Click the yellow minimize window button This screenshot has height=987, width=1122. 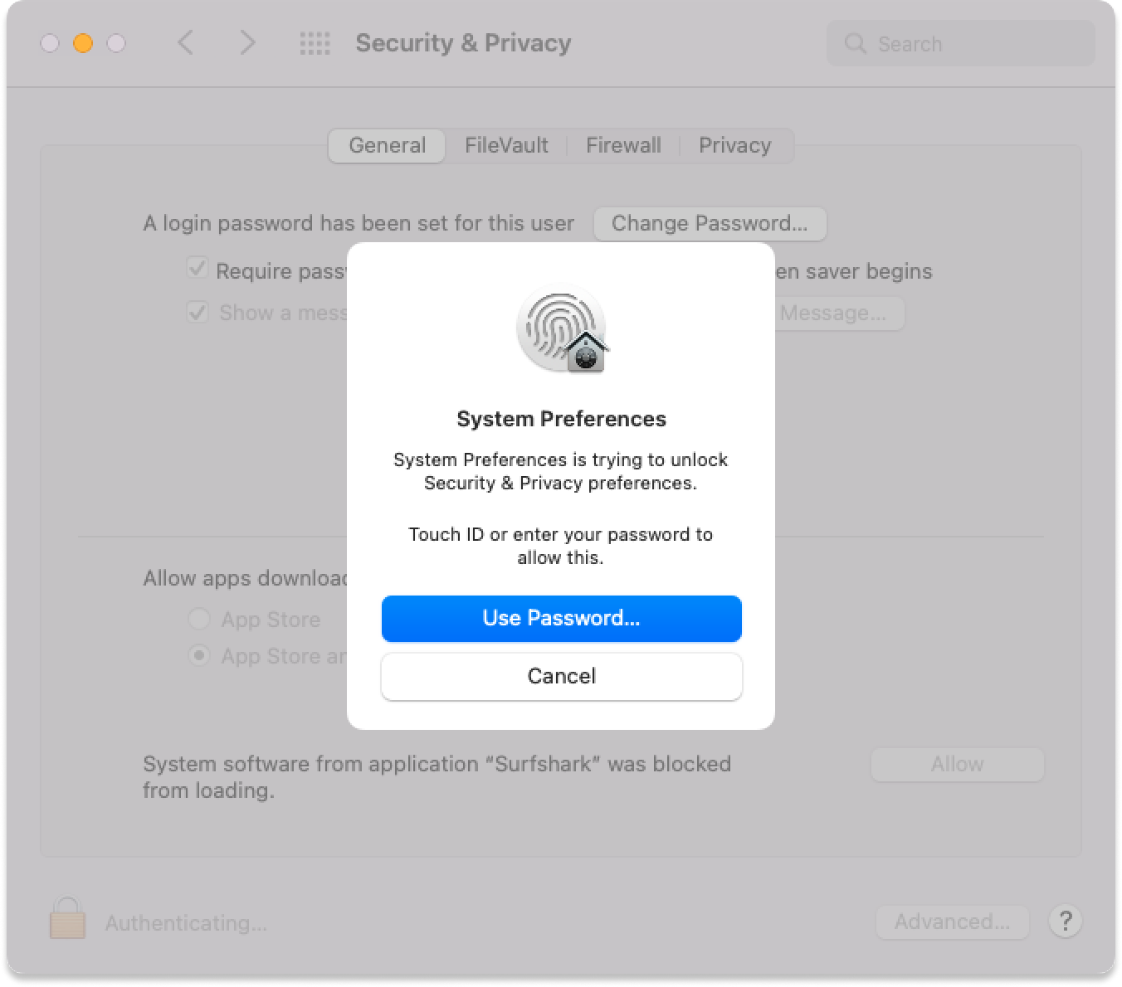[x=83, y=43]
